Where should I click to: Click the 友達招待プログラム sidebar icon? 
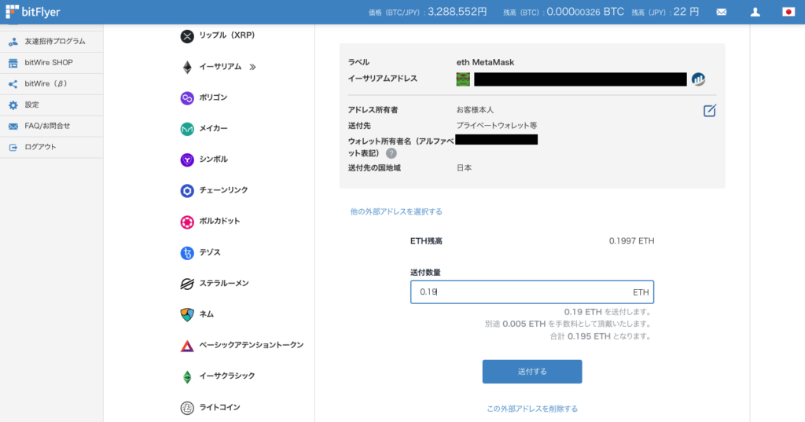point(13,42)
